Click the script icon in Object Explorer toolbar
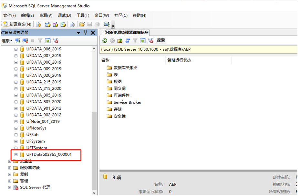Viewport: 298px width, 196px height. click(x=55, y=40)
